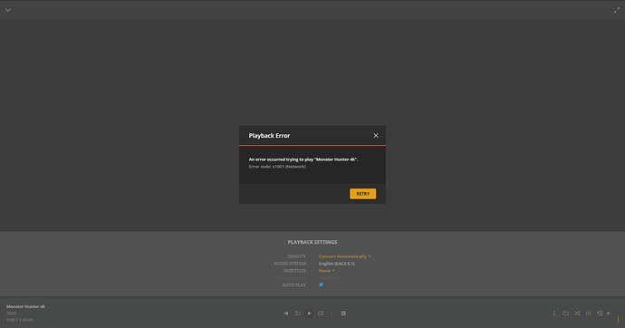Click the skip forward button
Viewport: 625px width, 328px height.
[x=321, y=314]
